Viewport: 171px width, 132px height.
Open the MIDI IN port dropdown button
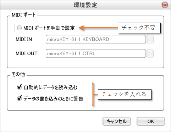click(150, 39)
